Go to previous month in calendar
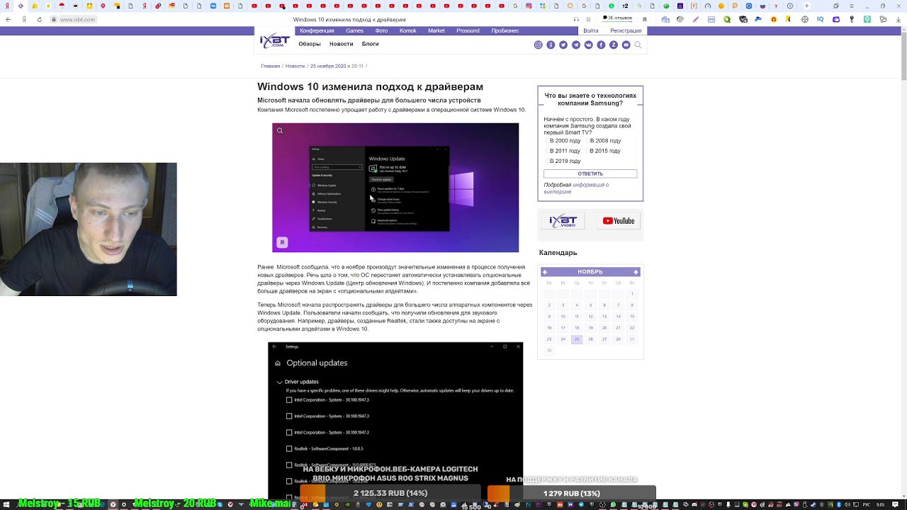 click(x=545, y=272)
